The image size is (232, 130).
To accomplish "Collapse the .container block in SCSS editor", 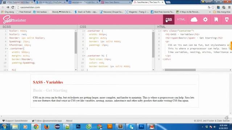I will (7, 49).
